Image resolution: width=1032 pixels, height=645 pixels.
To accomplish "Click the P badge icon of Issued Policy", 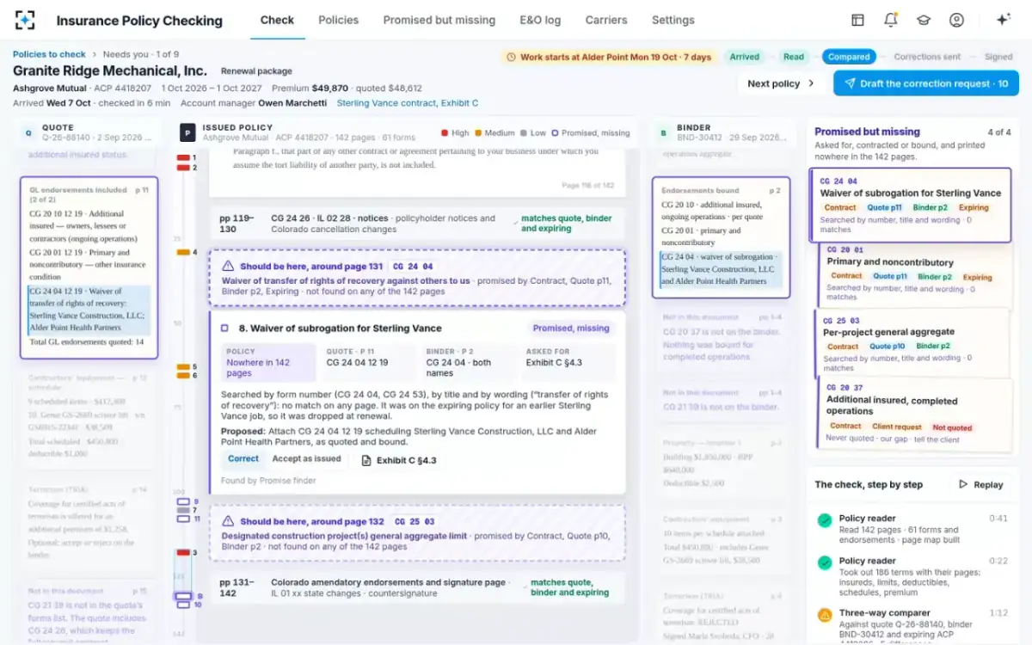I will click(187, 132).
